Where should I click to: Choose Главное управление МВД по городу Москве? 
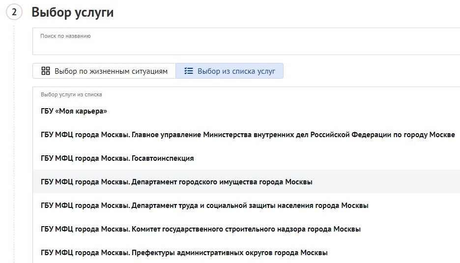[246, 134]
